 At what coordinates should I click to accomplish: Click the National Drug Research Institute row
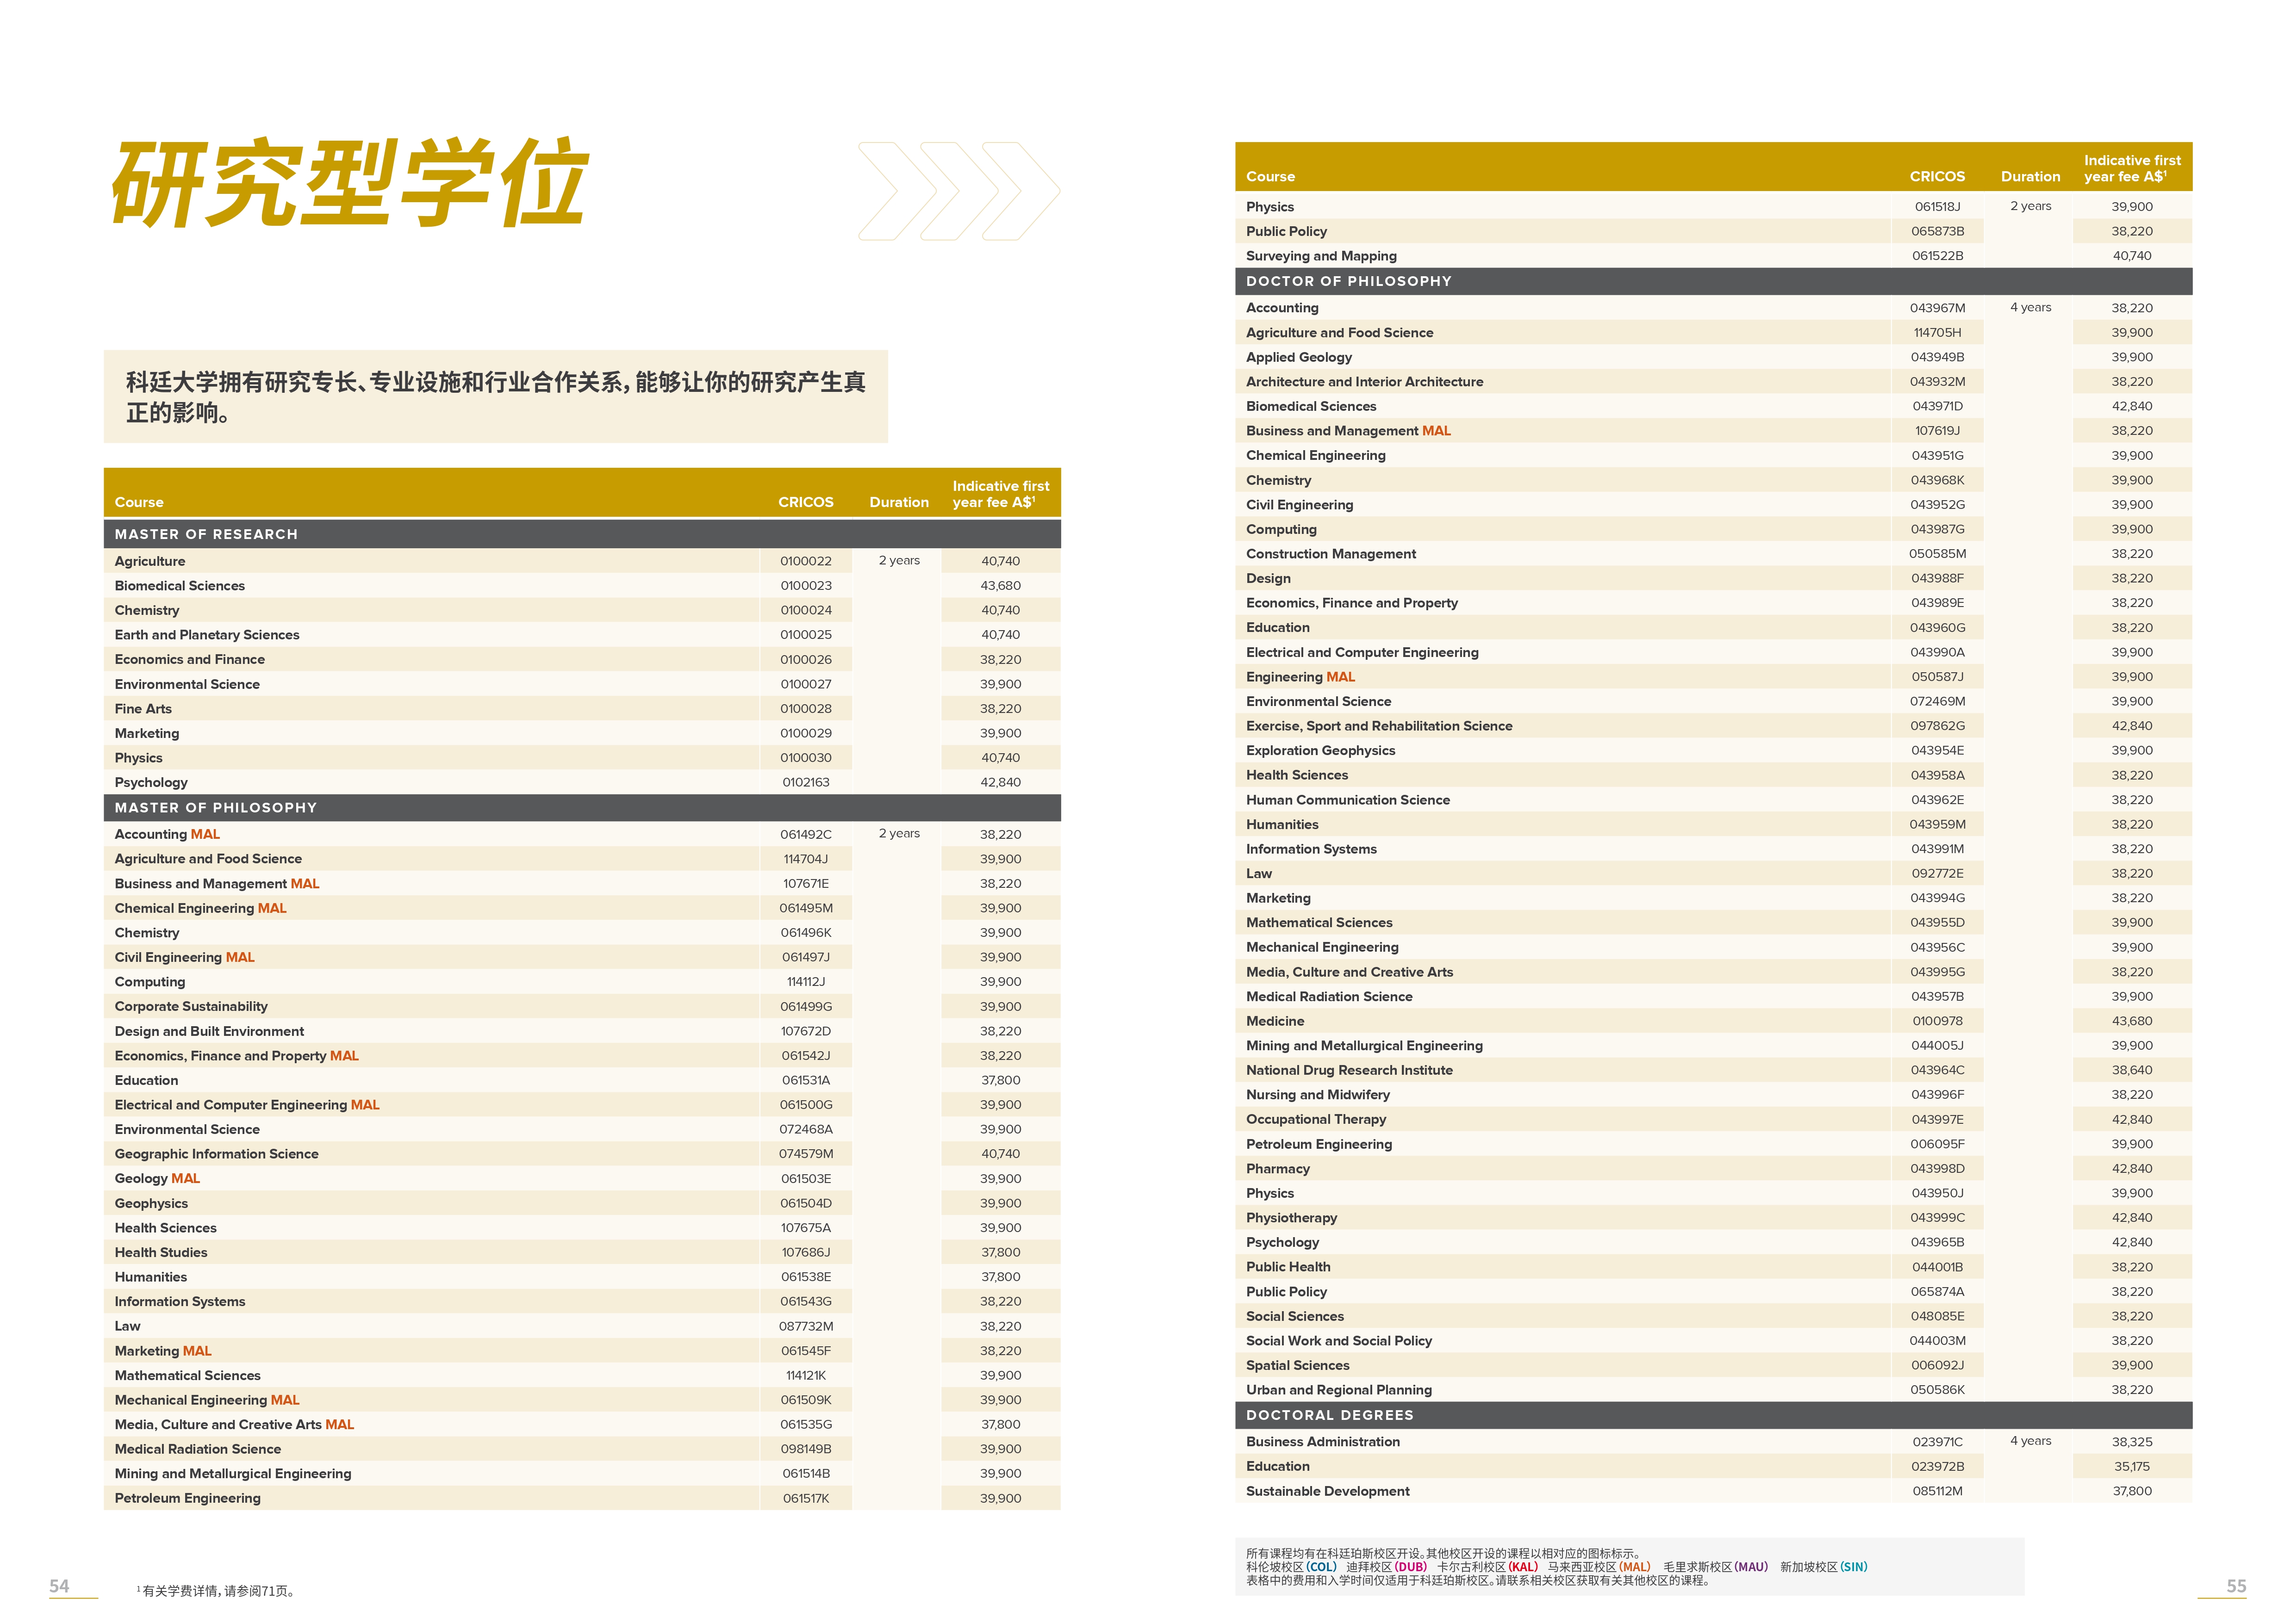point(1349,1070)
